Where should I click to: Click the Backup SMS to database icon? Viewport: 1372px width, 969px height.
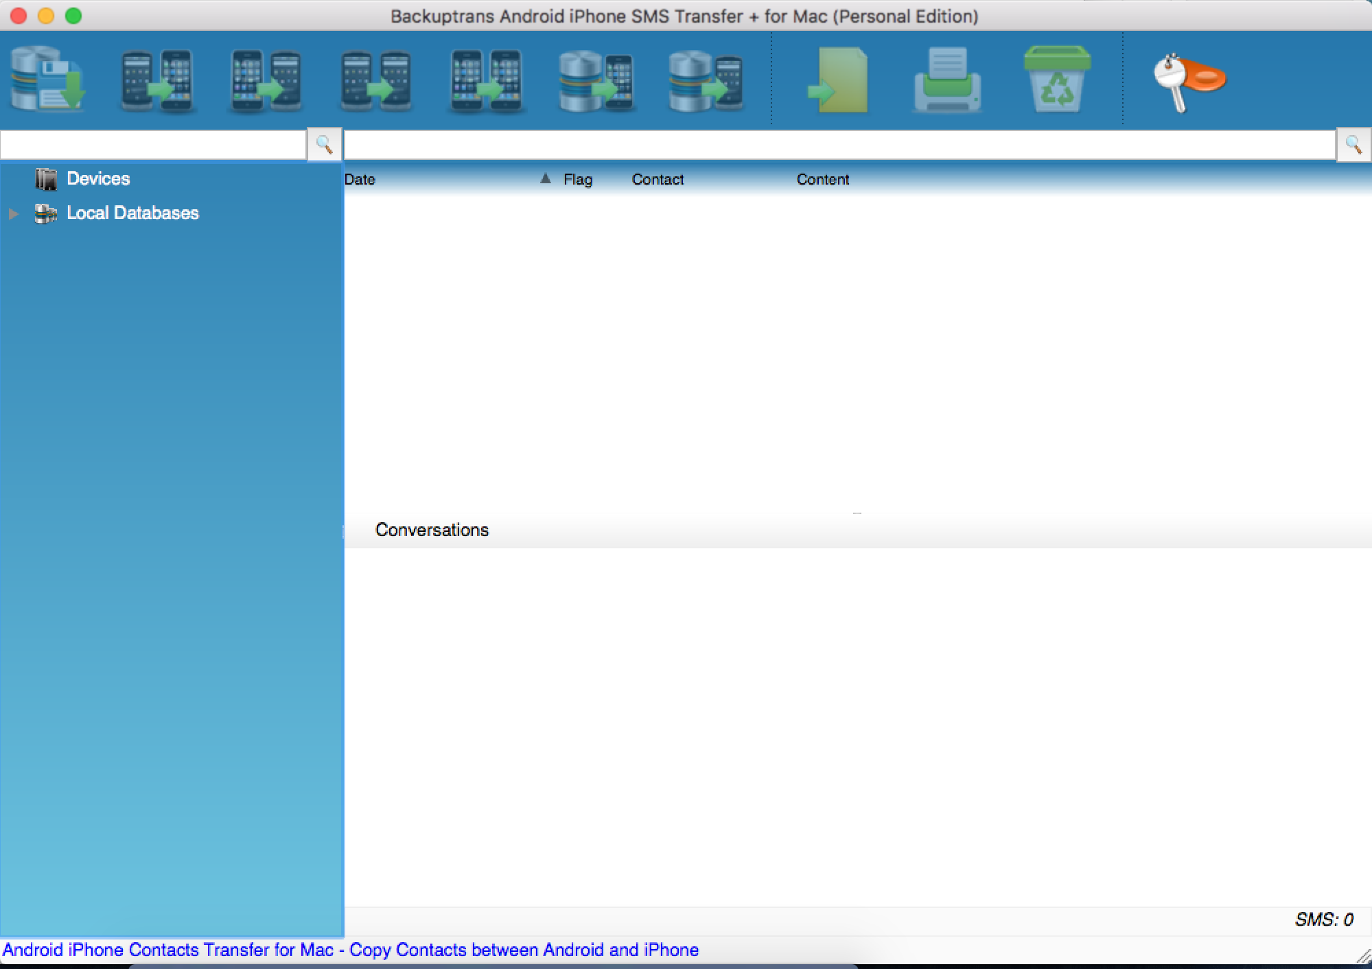pos(47,79)
